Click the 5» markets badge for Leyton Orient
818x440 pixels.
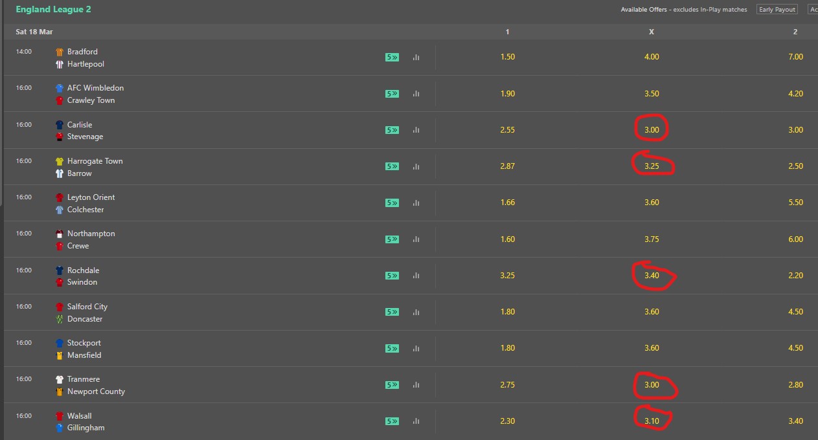(392, 203)
